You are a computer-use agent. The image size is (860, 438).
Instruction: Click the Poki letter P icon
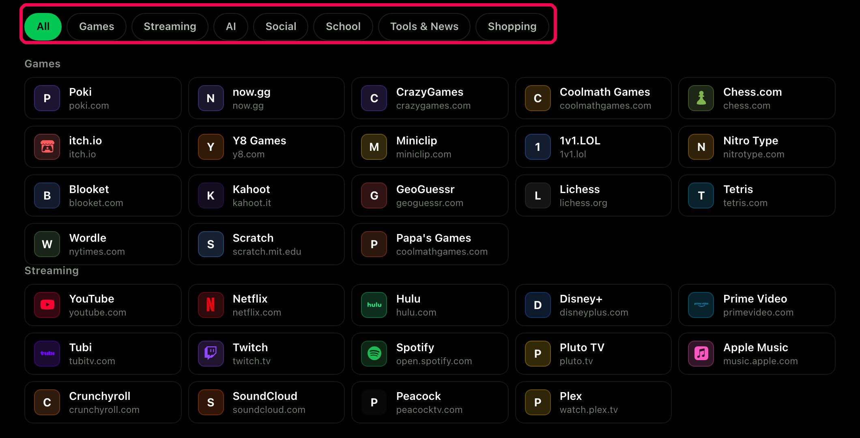tap(47, 98)
